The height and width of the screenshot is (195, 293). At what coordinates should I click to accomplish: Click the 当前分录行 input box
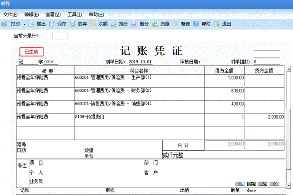coord(60,35)
